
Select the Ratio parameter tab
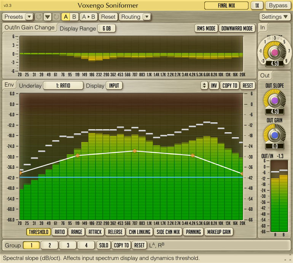coord(60,231)
